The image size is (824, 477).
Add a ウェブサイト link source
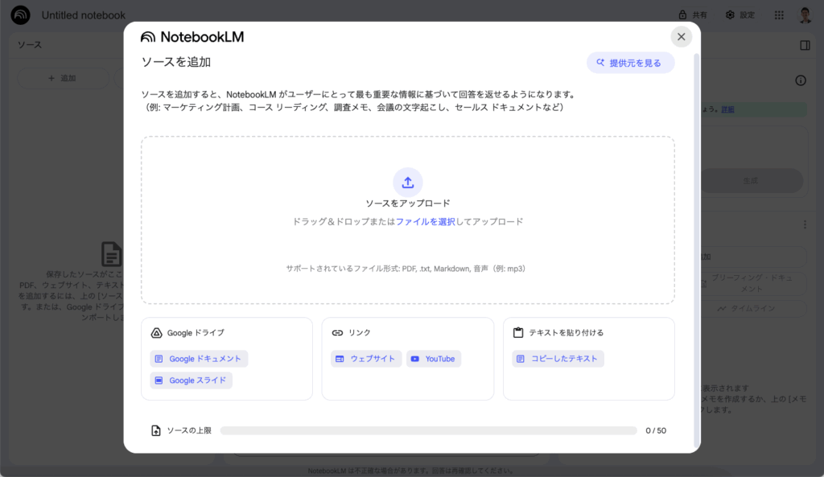366,359
